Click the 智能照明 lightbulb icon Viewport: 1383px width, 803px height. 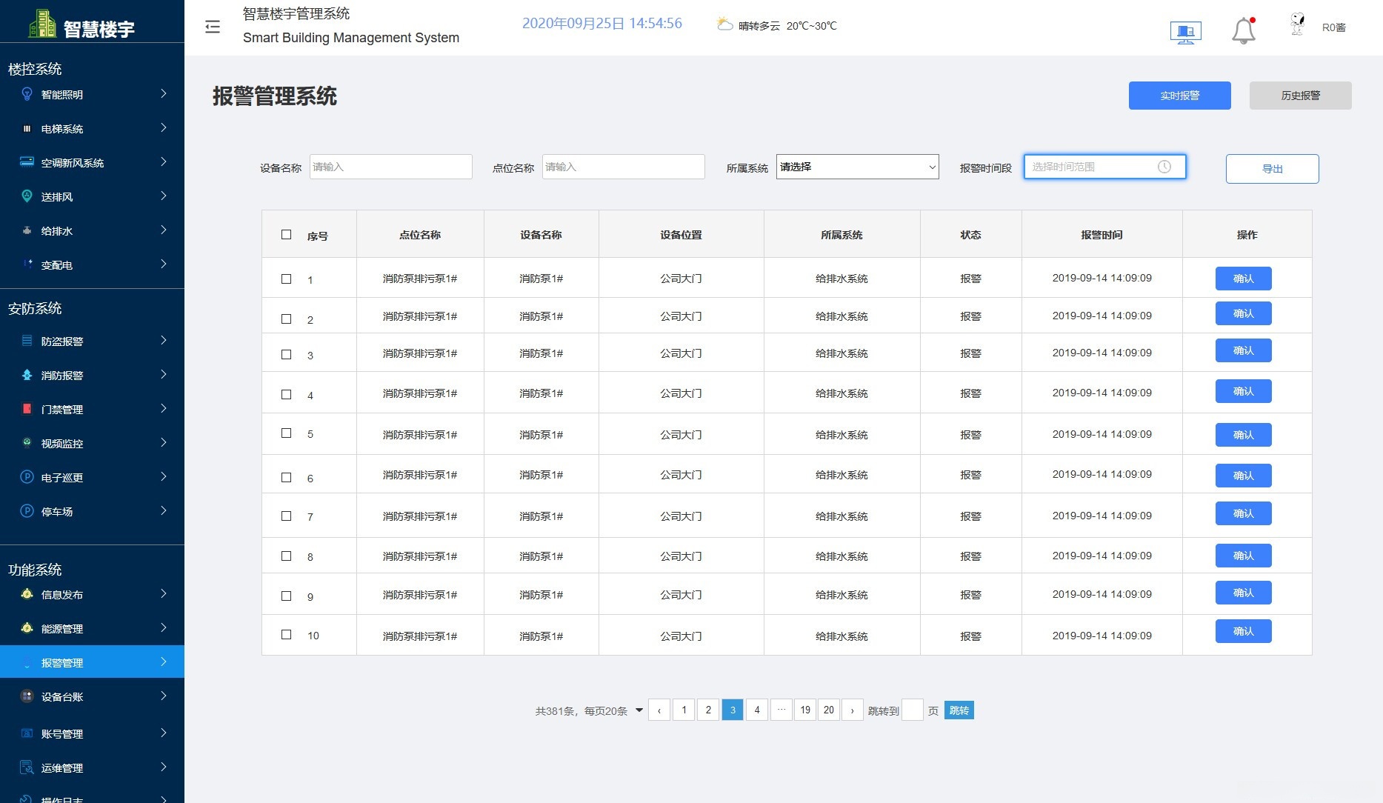[x=27, y=94]
